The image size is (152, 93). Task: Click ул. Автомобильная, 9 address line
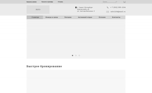pyautogui.click(x=86, y=11)
